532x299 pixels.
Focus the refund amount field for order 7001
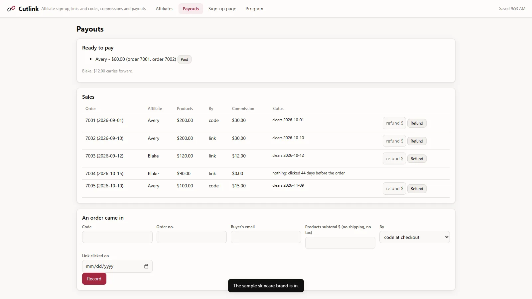coord(394,123)
